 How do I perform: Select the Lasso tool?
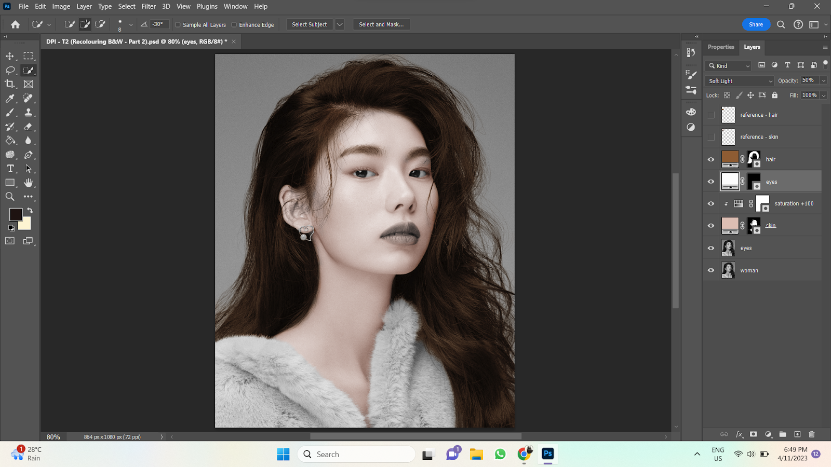pos(10,70)
